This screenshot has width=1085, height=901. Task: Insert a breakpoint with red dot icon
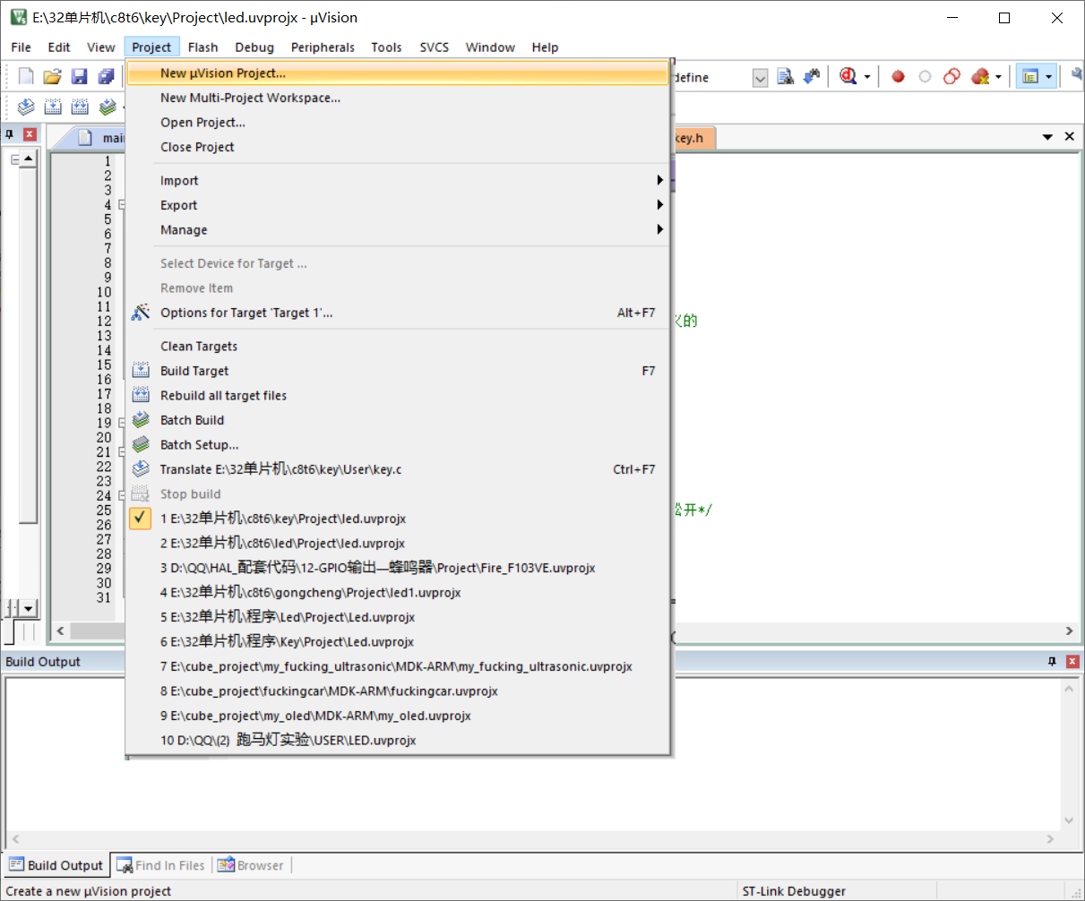pos(898,77)
